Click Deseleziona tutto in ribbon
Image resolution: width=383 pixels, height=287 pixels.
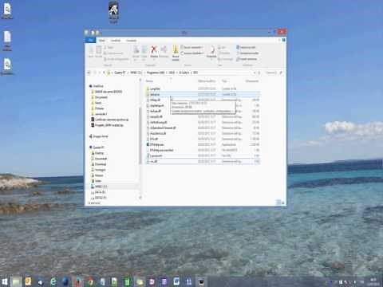coord(247,53)
